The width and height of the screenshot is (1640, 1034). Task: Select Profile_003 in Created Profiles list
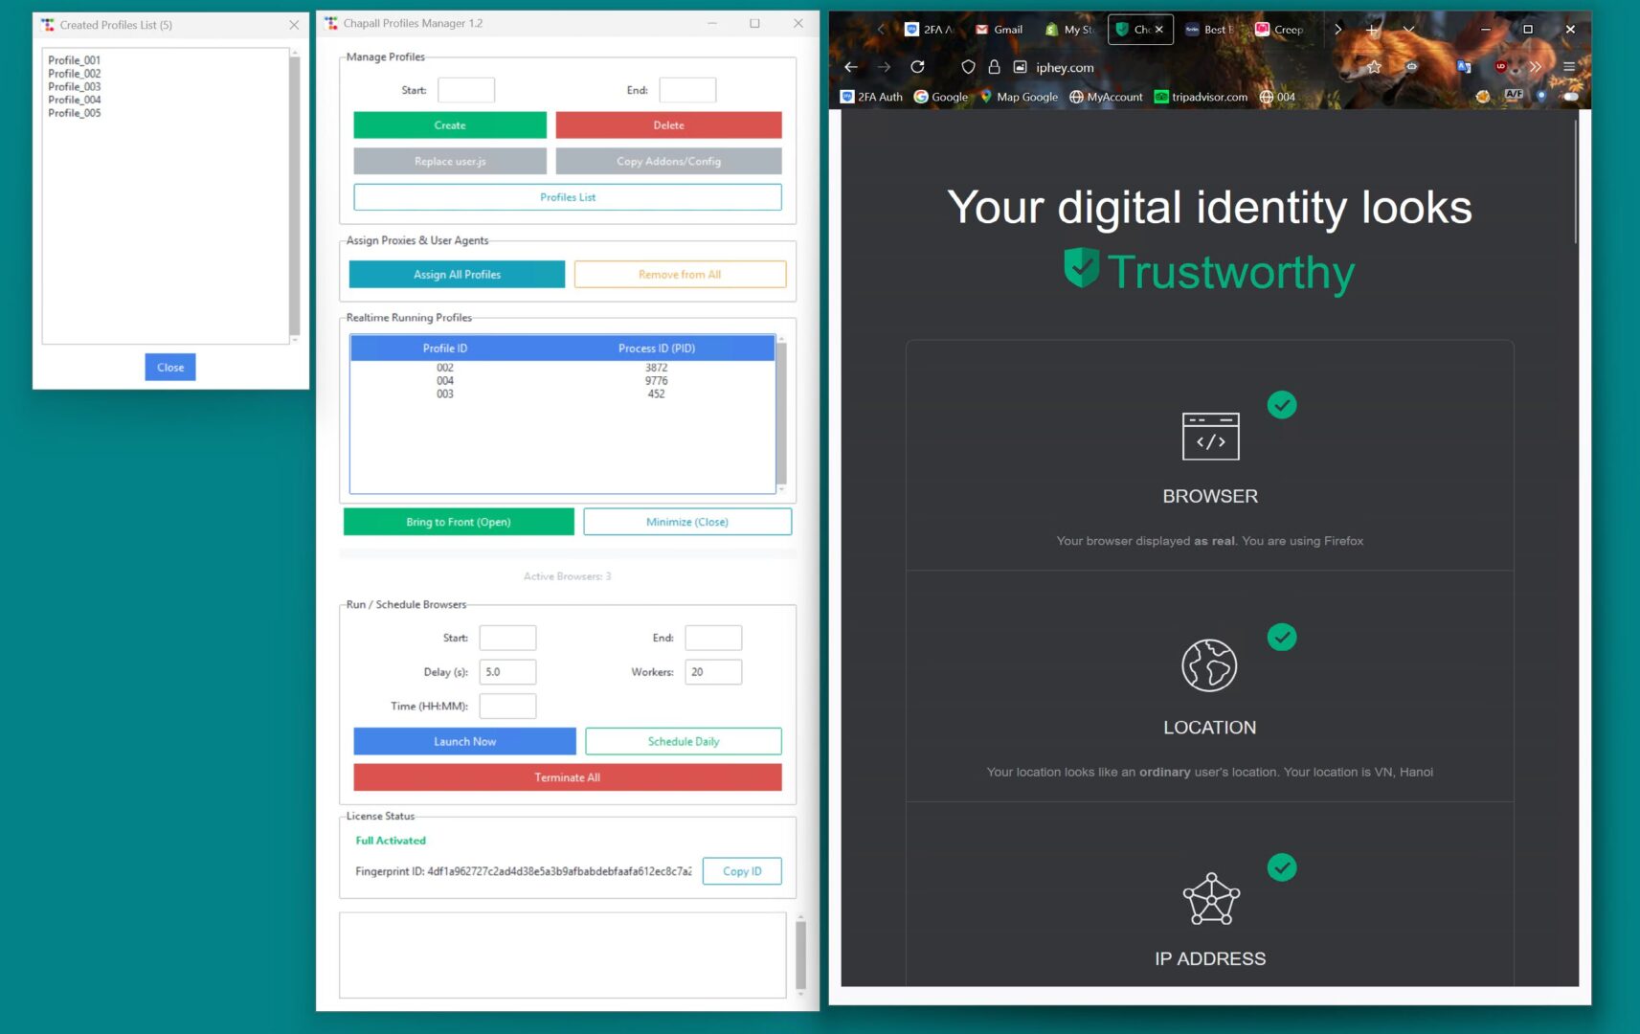(75, 87)
